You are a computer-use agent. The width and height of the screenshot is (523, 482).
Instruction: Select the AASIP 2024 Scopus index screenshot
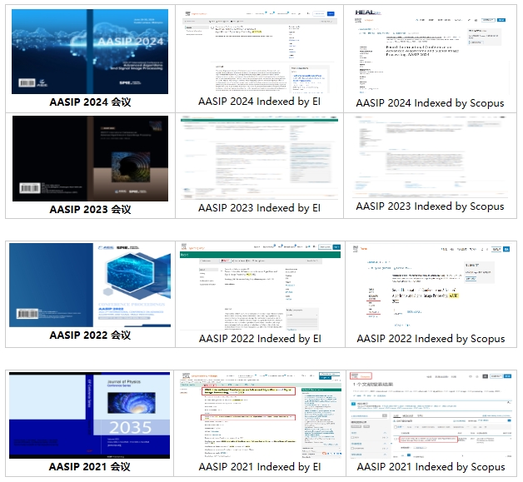pyautogui.click(x=430, y=52)
